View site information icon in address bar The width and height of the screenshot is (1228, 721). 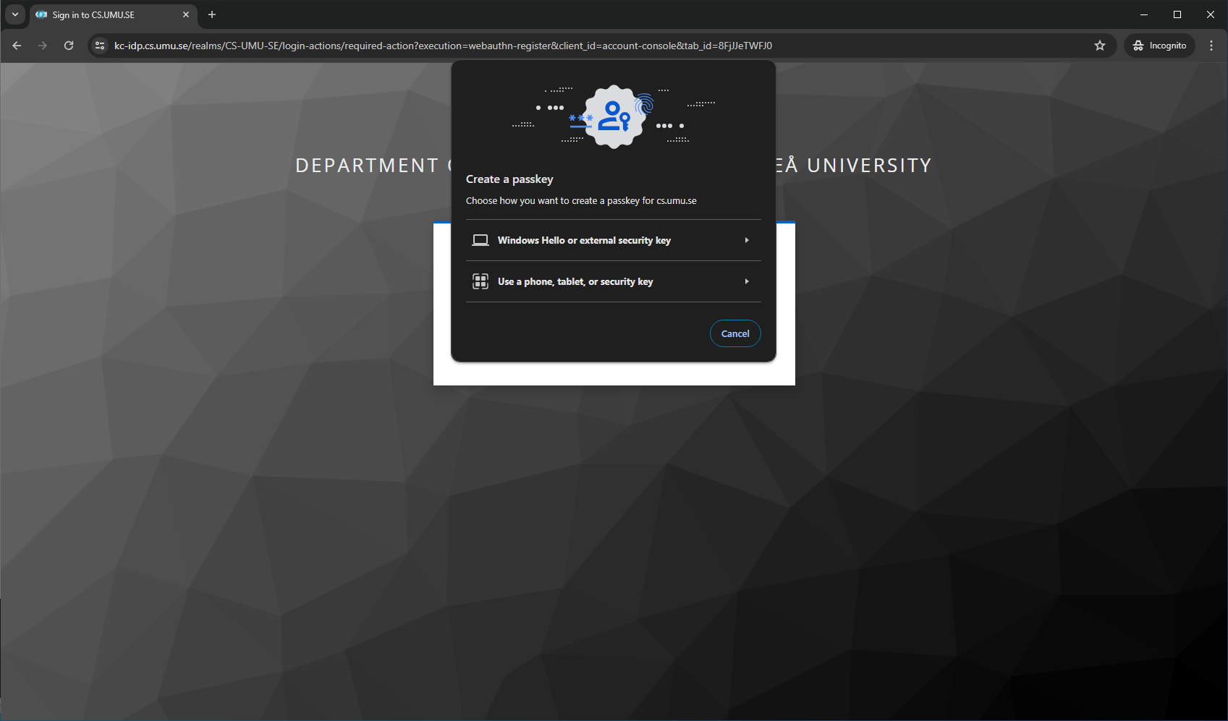coord(100,46)
